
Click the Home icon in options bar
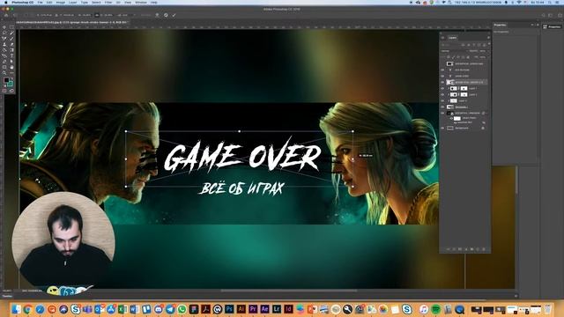(6, 15)
